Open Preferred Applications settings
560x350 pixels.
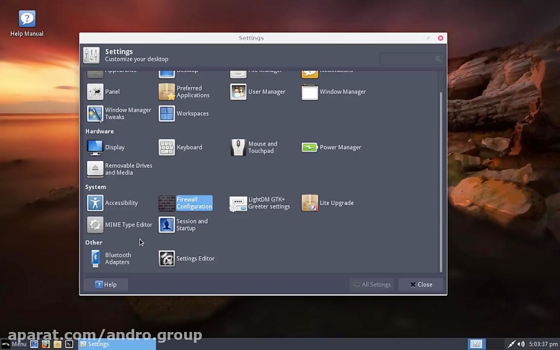[x=184, y=91]
